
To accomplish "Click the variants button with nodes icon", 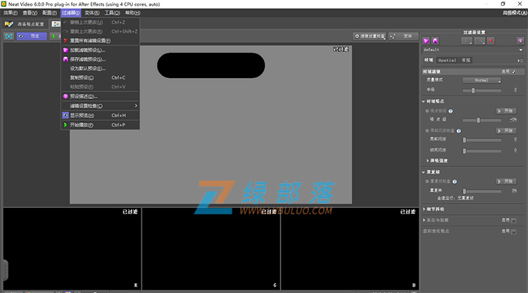I will point(403,36).
